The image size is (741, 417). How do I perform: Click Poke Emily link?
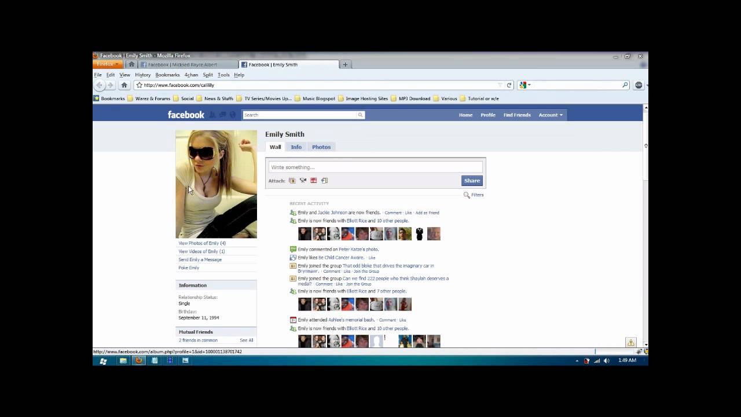189,268
